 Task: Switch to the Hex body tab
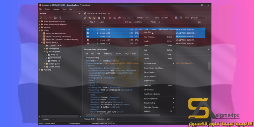pos(92,54)
